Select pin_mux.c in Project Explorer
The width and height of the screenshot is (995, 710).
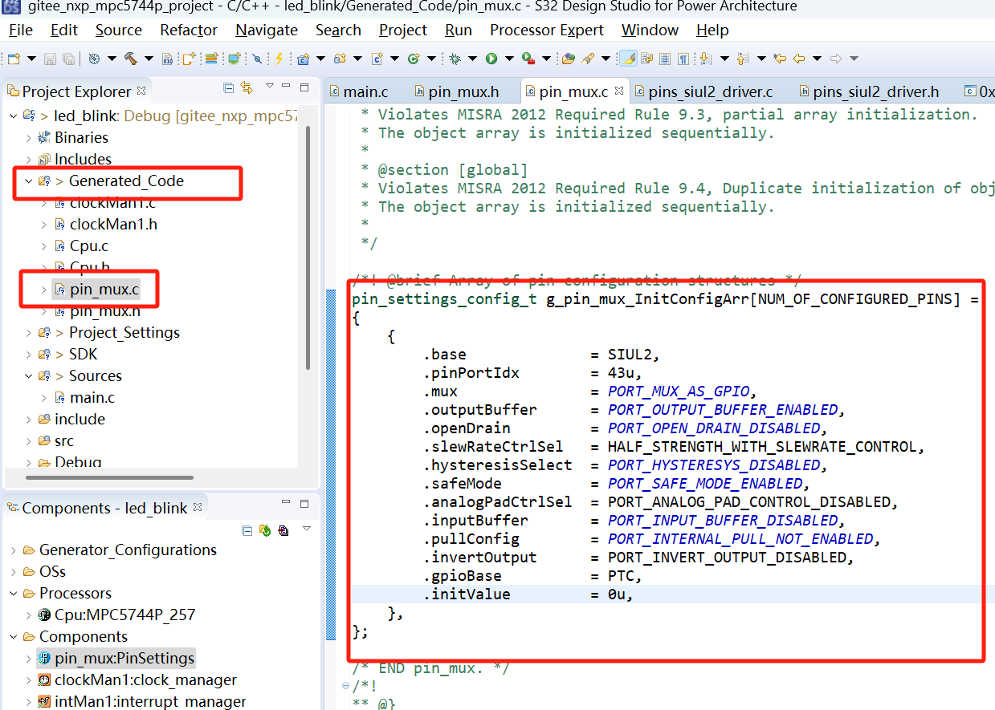click(x=96, y=290)
